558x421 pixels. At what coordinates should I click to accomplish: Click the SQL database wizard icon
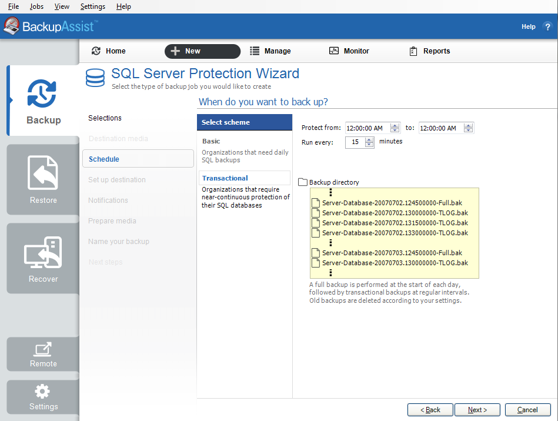click(95, 78)
